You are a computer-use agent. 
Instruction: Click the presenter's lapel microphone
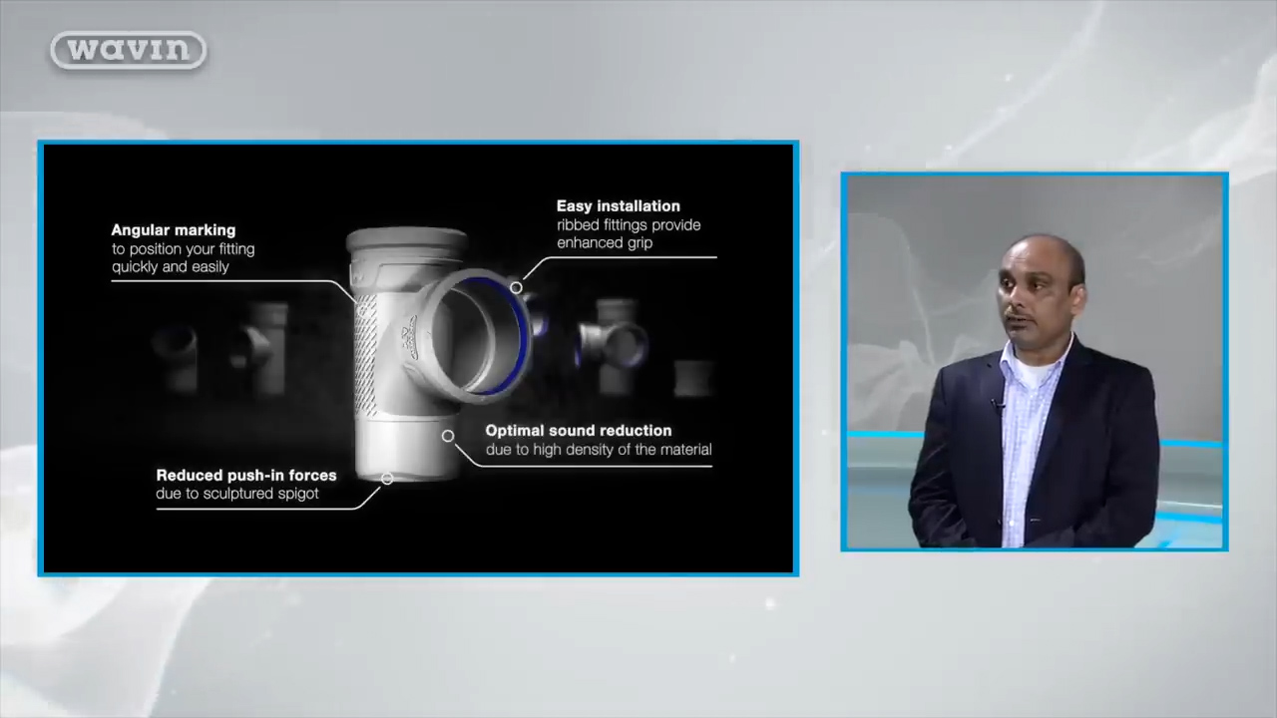tap(995, 404)
